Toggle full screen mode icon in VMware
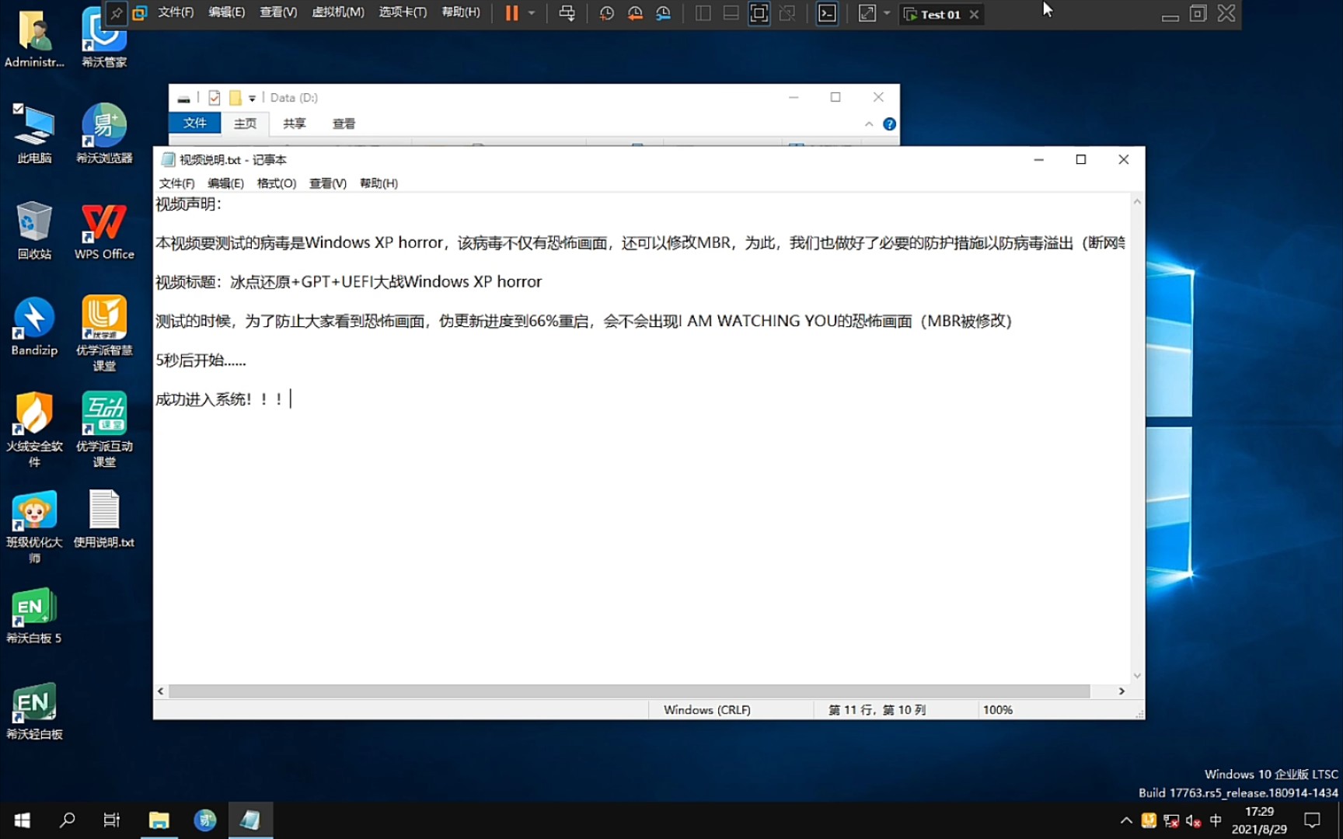Viewport: 1343px width, 839px height. (x=759, y=13)
